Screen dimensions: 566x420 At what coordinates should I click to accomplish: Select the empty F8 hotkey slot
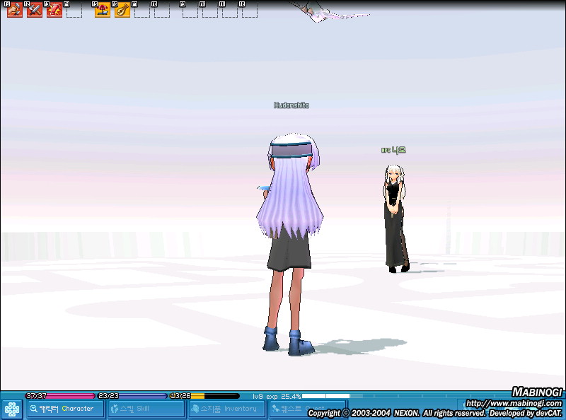click(162, 10)
